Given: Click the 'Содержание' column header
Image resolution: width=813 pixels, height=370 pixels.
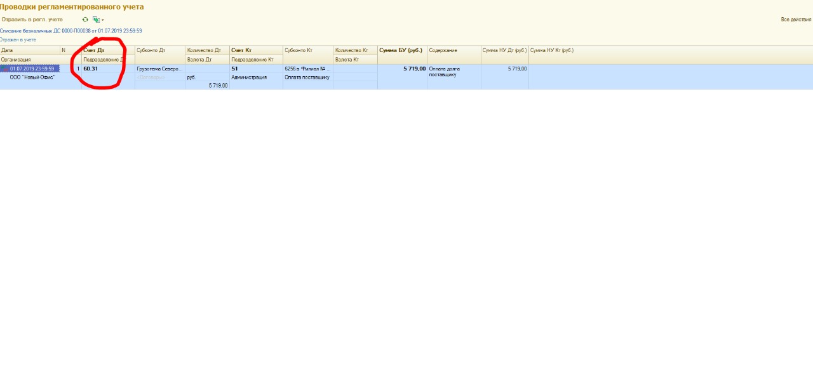Looking at the screenshot, I should pos(454,50).
